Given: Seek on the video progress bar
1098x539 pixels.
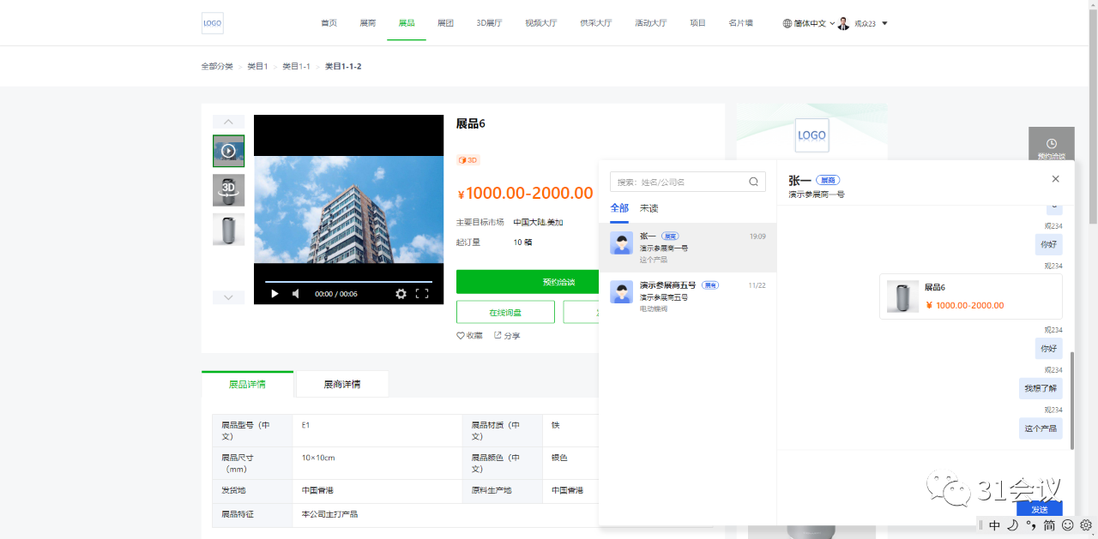Looking at the screenshot, I should coord(348,281).
